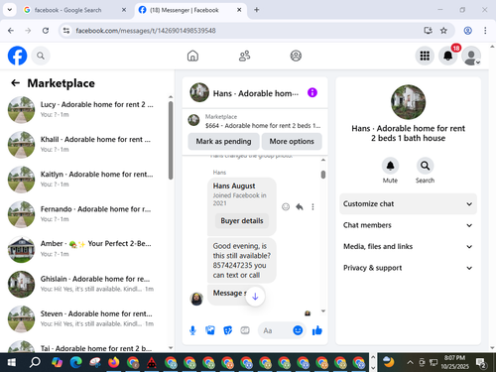The image size is (496, 372).
Task: Reload the page in the browser
Action: click(x=46, y=31)
